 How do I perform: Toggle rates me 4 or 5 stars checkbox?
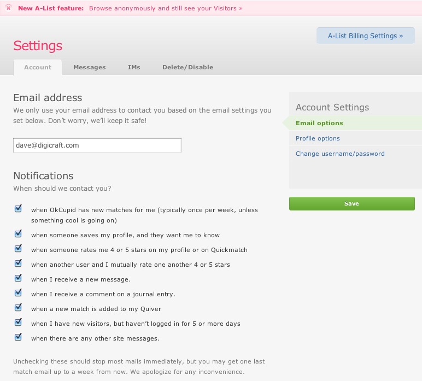[18, 249]
